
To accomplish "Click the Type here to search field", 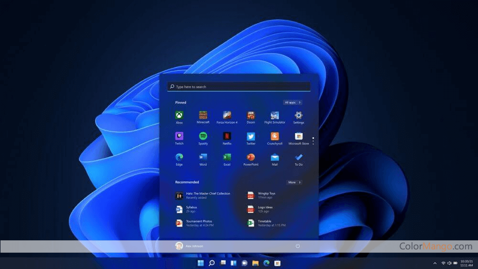I will [x=239, y=87].
